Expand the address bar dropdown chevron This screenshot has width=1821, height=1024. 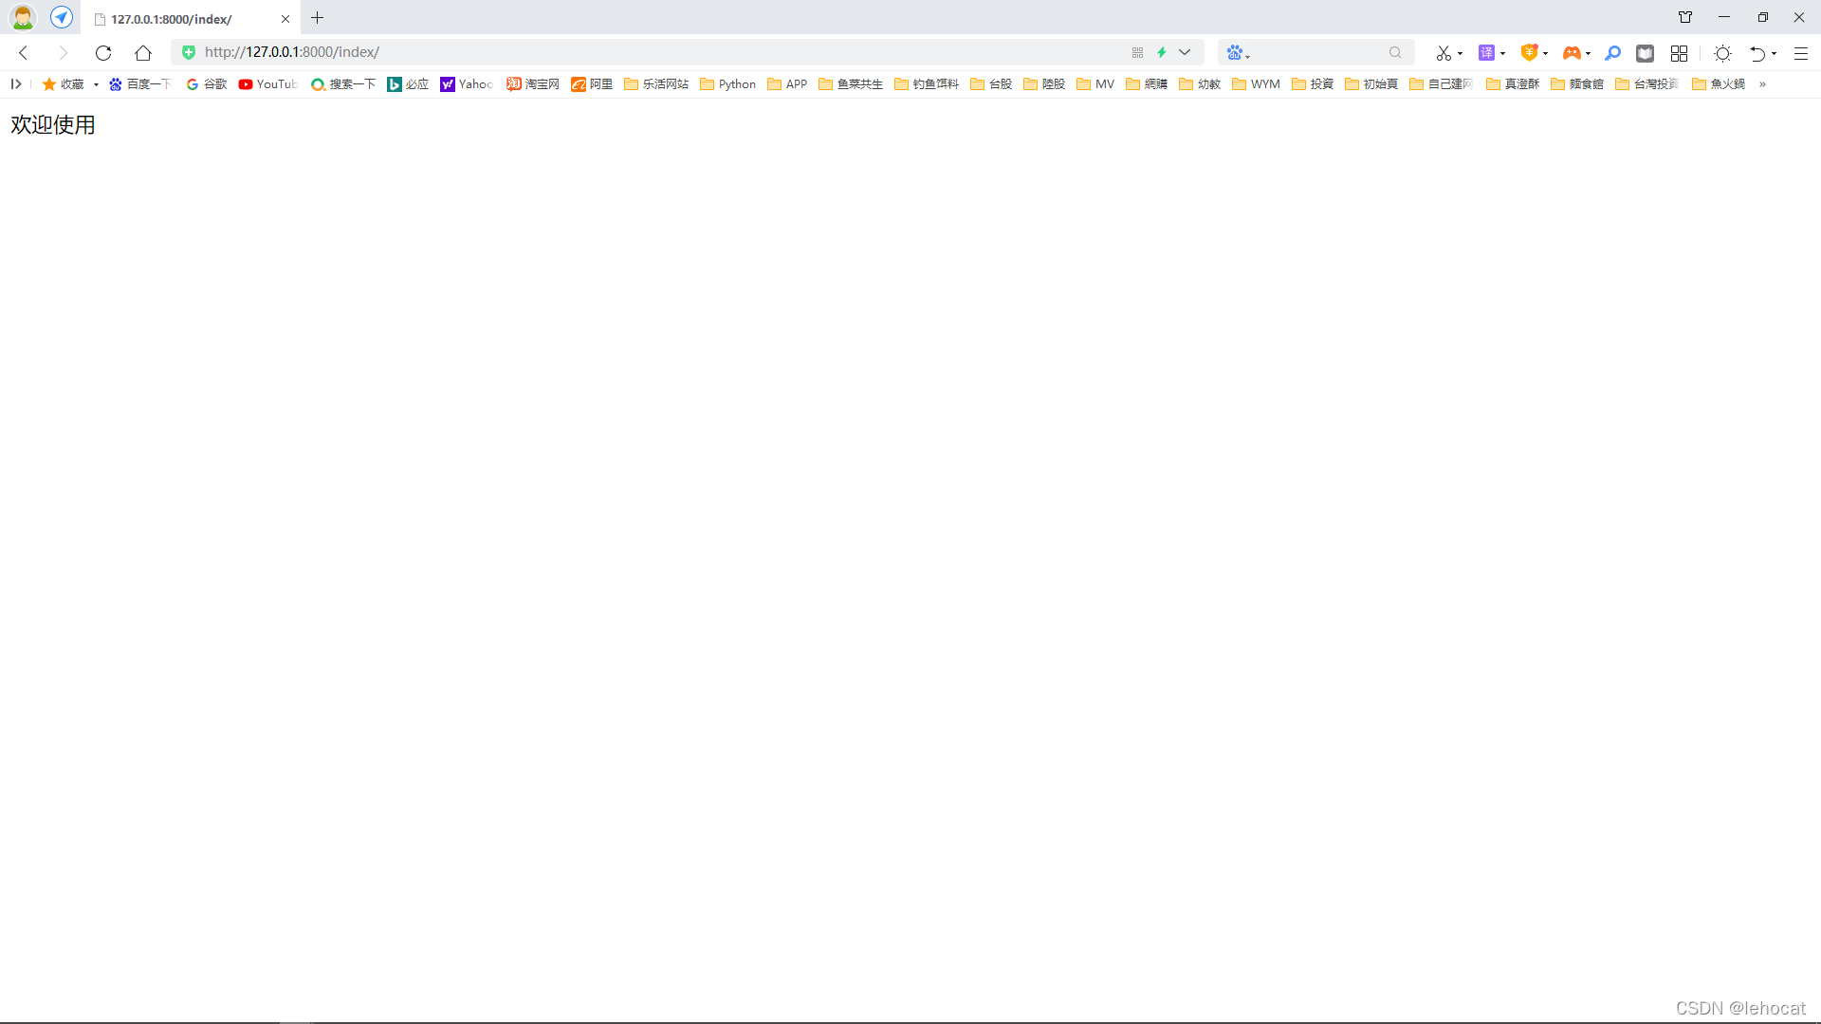click(1185, 52)
